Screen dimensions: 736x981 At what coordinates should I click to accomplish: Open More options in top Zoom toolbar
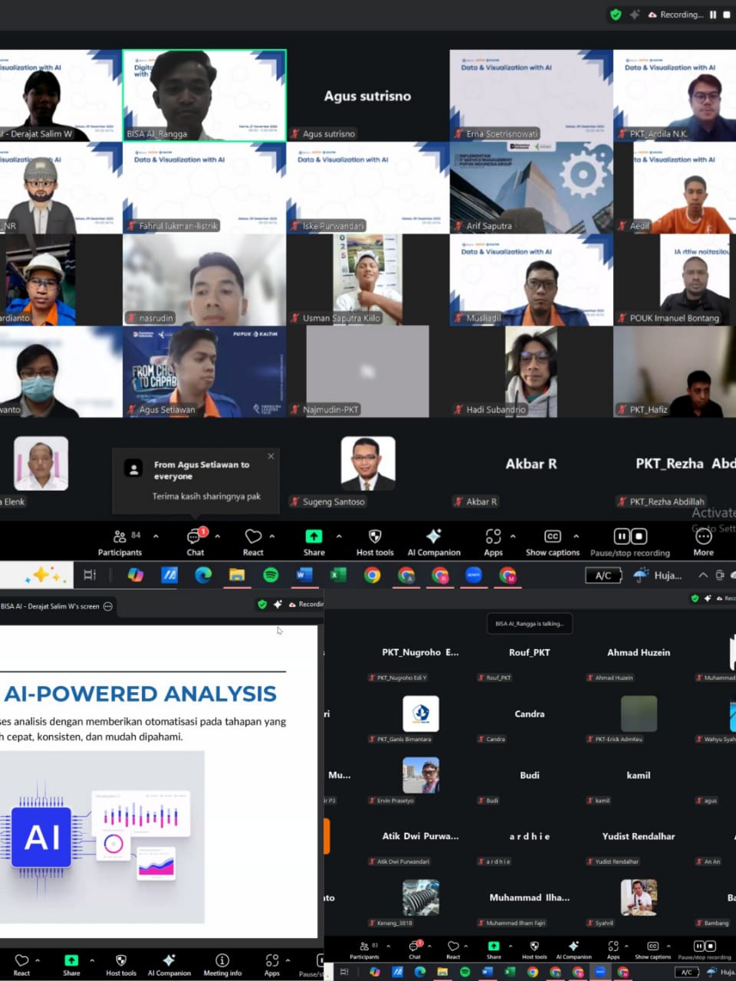tap(703, 542)
